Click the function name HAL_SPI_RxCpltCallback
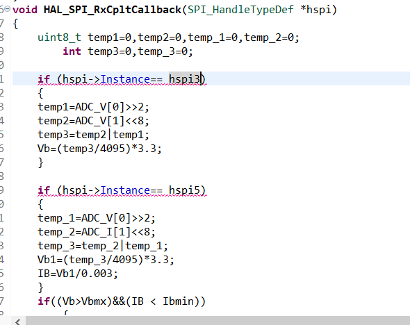Image resolution: width=410 pixels, height=325 pixels. [x=113, y=10]
